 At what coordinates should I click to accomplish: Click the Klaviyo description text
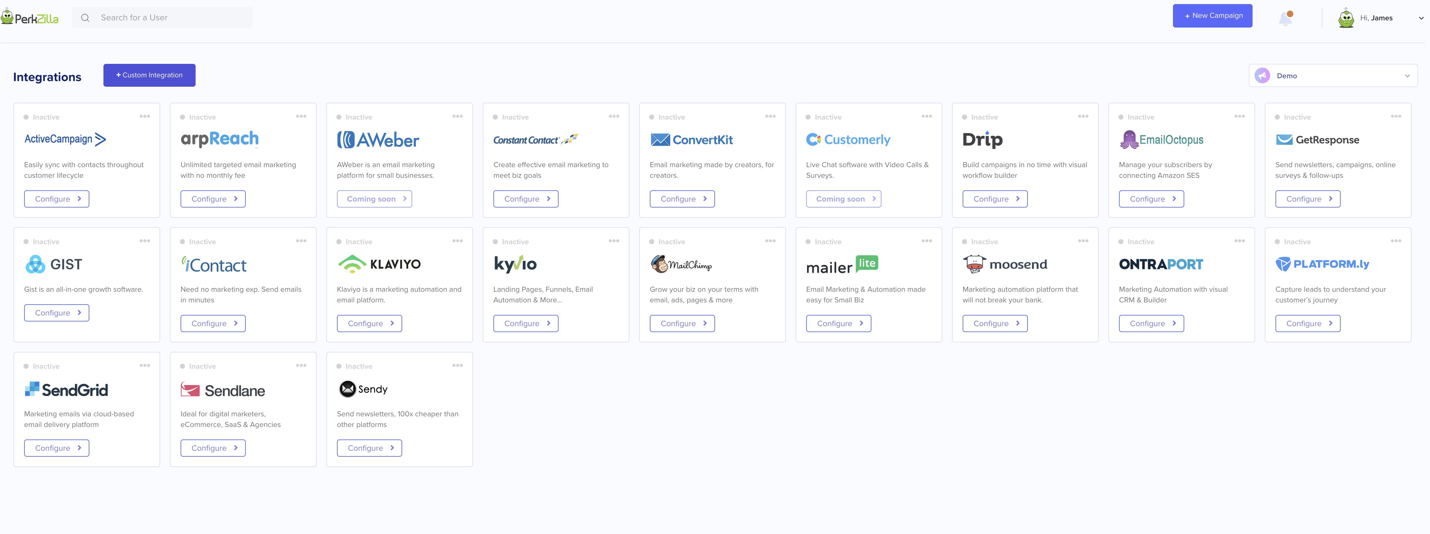pyautogui.click(x=399, y=295)
